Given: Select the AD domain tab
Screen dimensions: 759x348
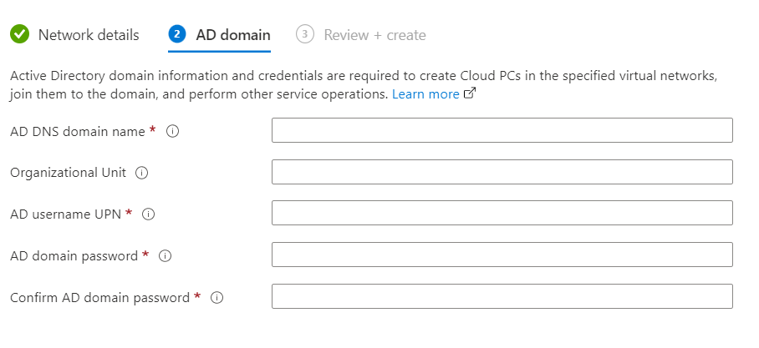Looking at the screenshot, I should click(x=232, y=35).
